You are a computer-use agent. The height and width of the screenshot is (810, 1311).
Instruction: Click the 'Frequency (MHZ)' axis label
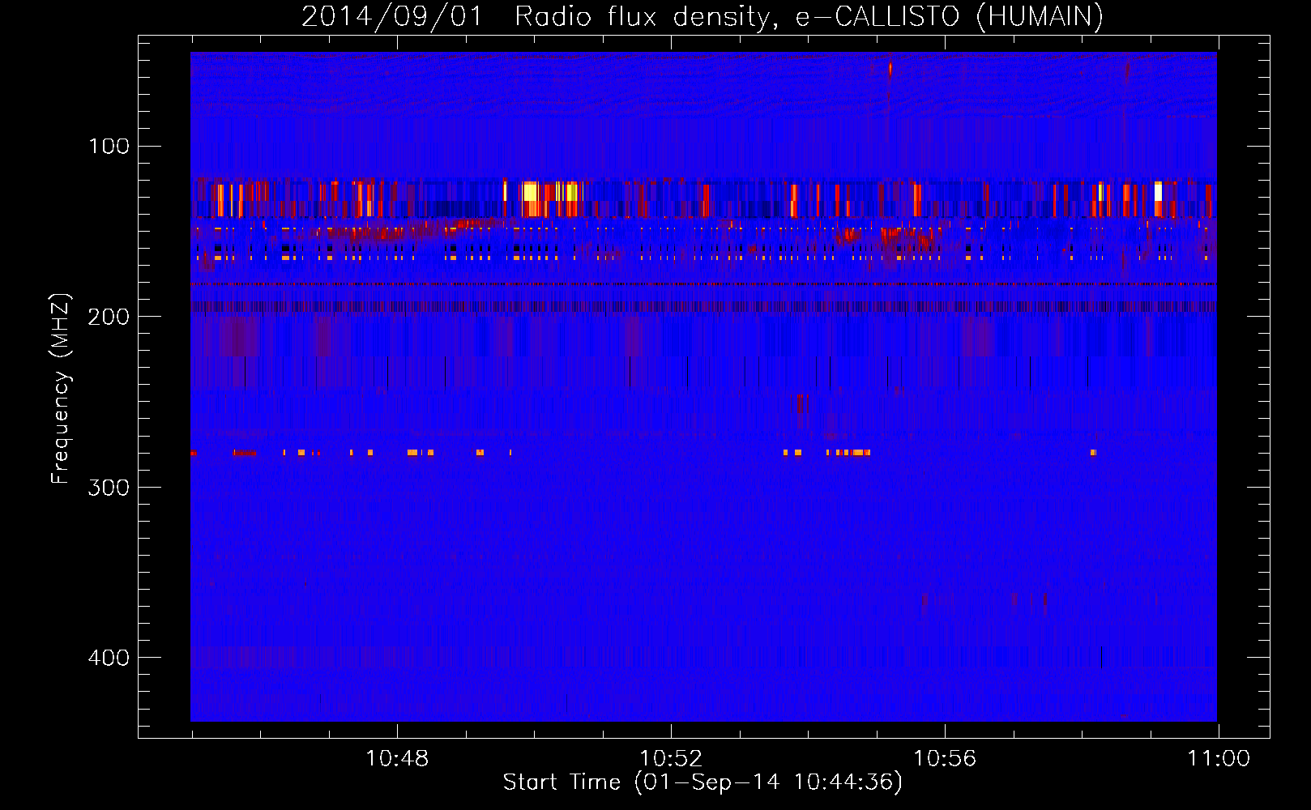click(x=61, y=388)
